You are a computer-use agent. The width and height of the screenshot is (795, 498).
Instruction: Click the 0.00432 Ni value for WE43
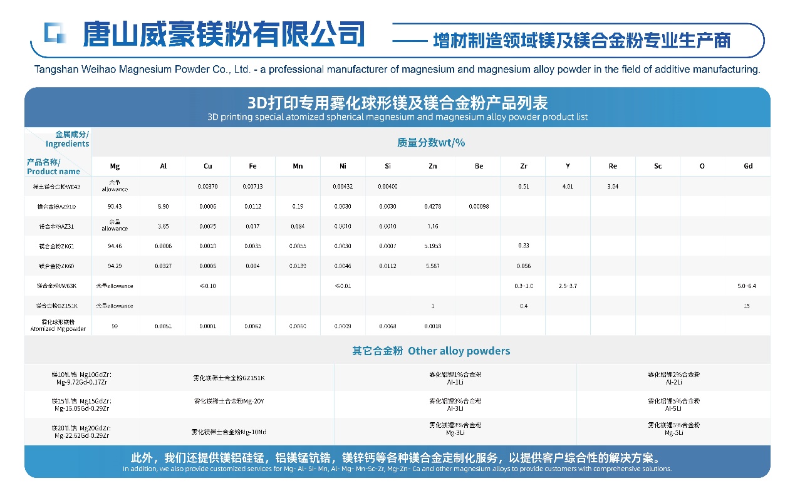(343, 187)
